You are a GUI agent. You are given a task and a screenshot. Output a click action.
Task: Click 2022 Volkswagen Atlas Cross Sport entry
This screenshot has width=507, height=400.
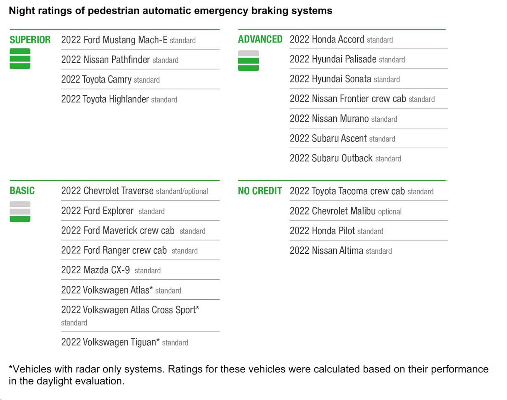click(130, 310)
